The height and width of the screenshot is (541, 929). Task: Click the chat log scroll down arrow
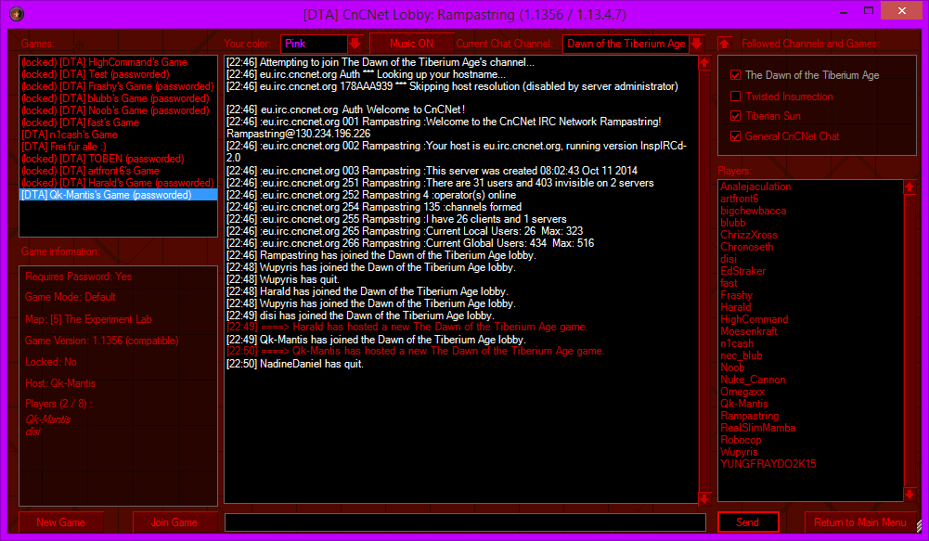[704, 497]
